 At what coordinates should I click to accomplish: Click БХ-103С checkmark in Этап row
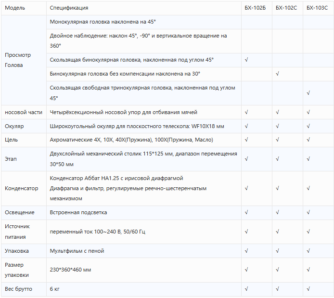click(308, 159)
